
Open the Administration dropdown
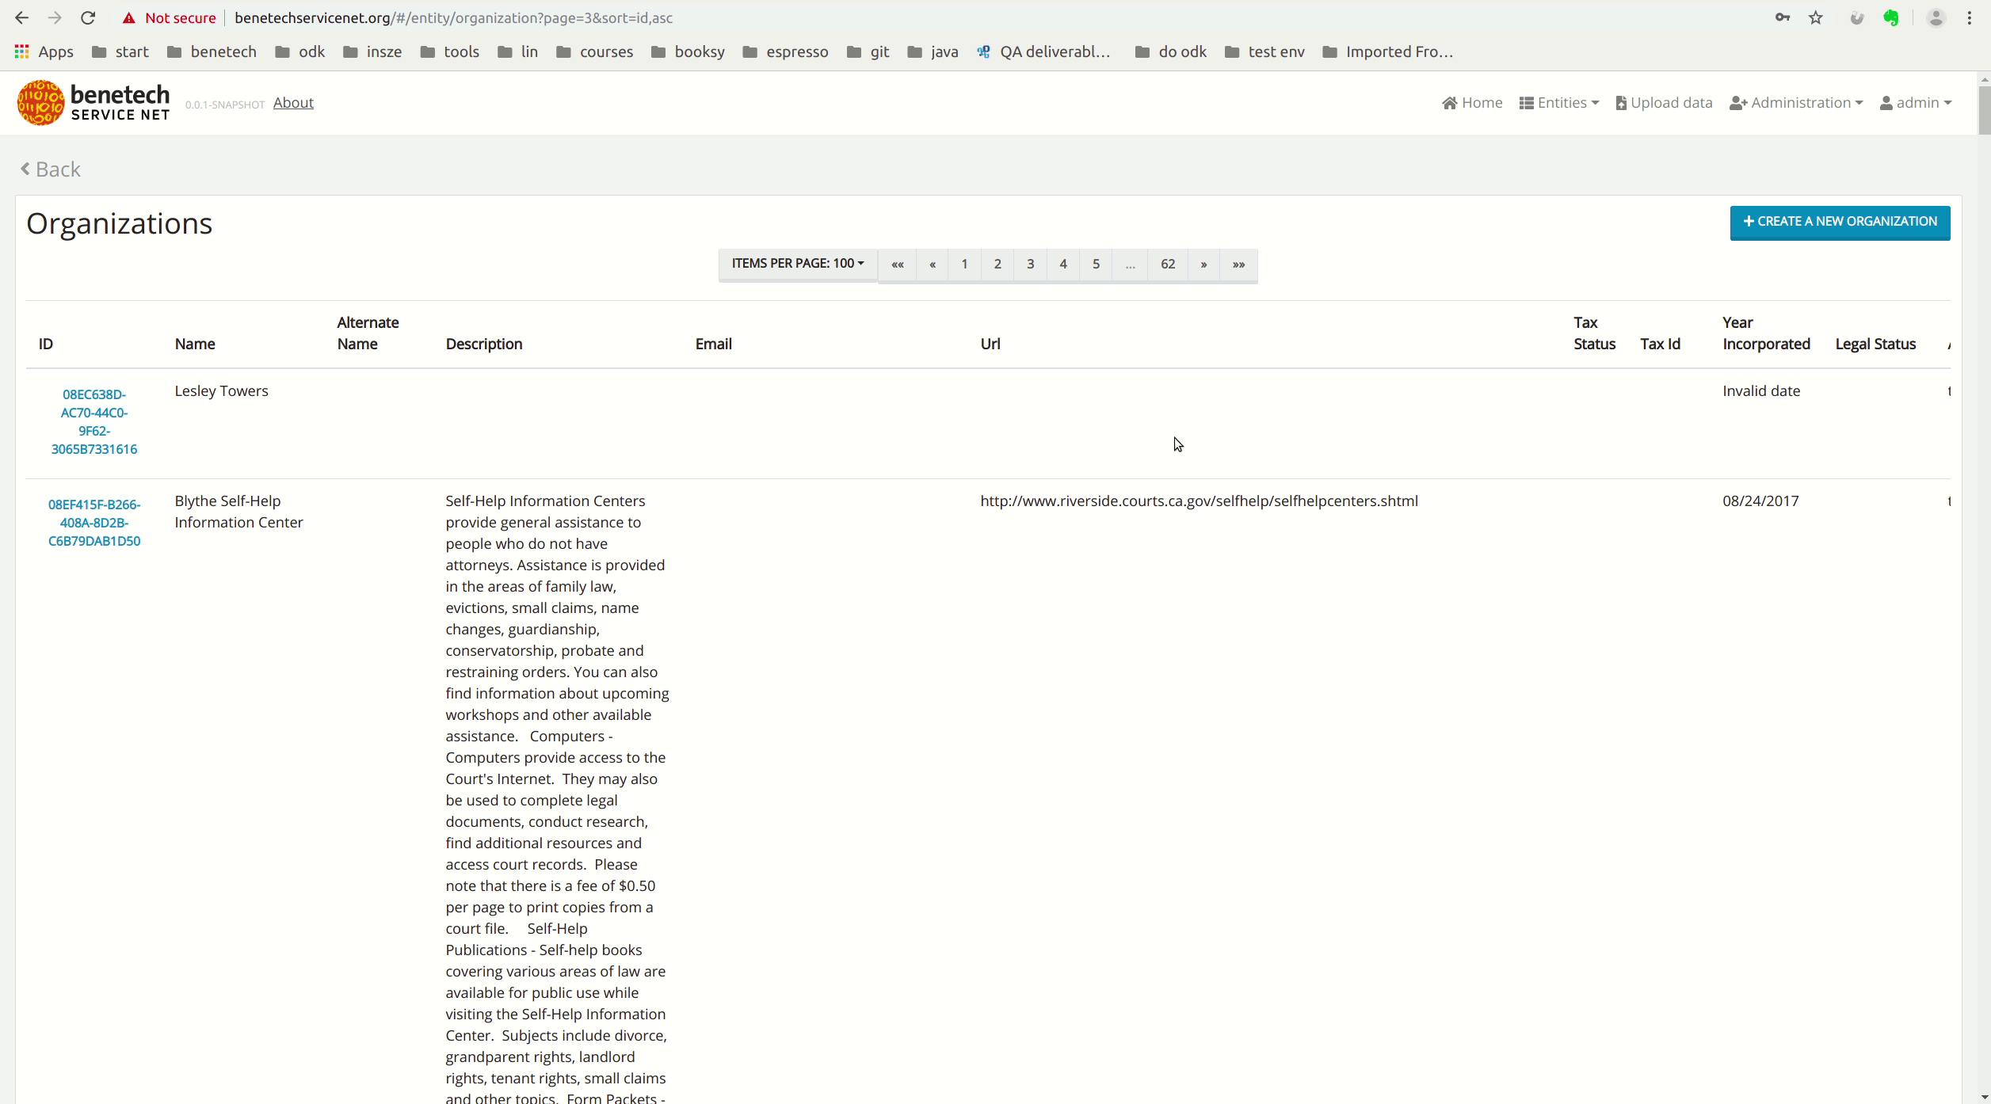[1796, 102]
